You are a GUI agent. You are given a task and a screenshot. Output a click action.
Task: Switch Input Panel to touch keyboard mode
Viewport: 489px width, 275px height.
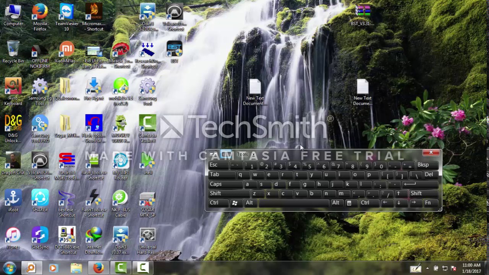tap(226, 154)
